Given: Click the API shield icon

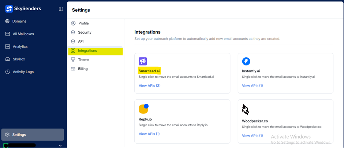Looking at the screenshot, I should [x=73, y=42].
